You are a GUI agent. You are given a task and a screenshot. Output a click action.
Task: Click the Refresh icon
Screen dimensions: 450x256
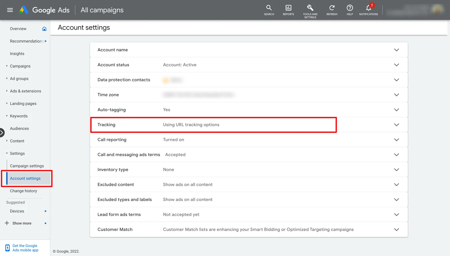pos(332,10)
